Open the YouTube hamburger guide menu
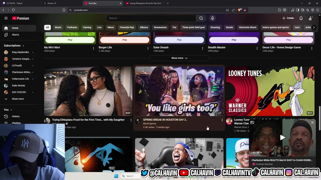The height and width of the screenshot is (180, 321). [x=6, y=18]
